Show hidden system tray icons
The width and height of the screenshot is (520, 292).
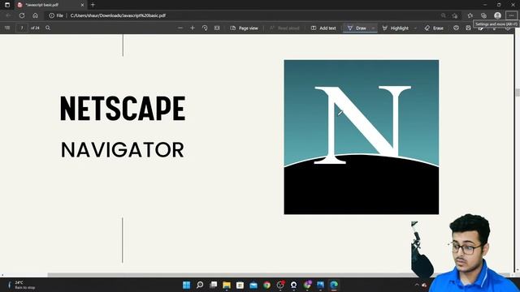coord(417,285)
